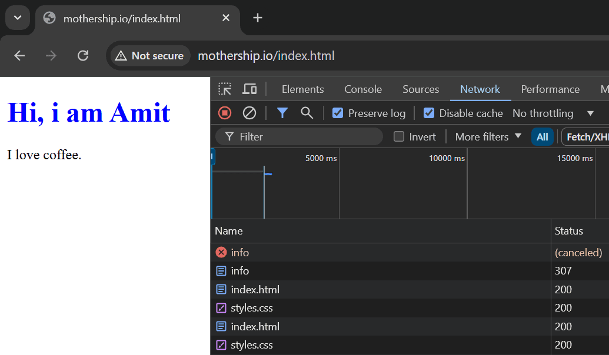Select the All request type filter

tap(542, 136)
